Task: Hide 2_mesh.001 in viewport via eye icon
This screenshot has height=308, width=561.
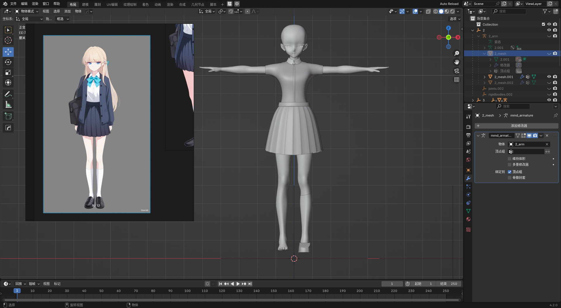Action: pos(549,77)
